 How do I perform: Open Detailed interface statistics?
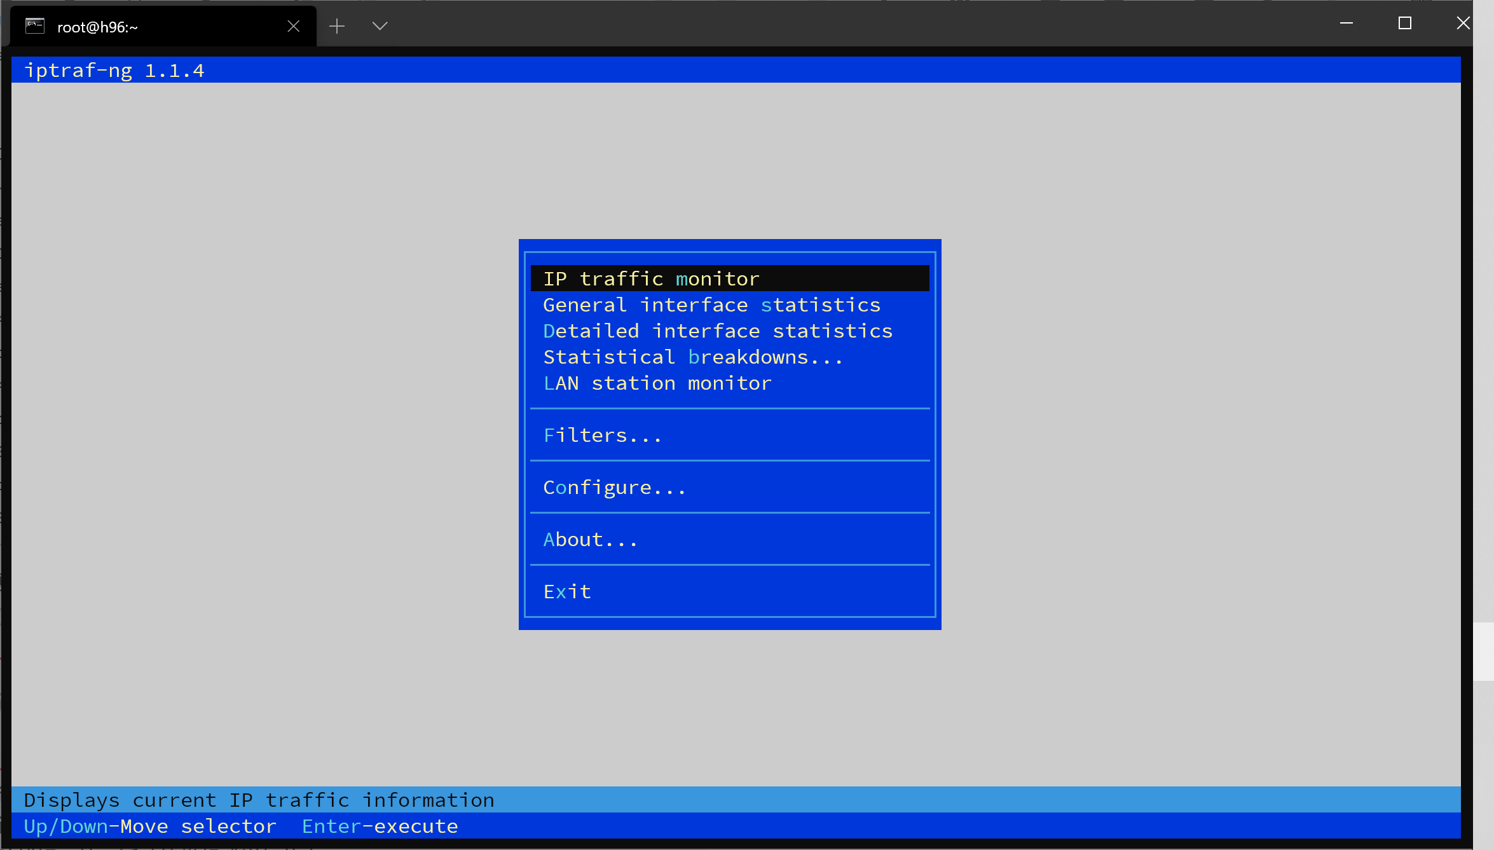718,331
